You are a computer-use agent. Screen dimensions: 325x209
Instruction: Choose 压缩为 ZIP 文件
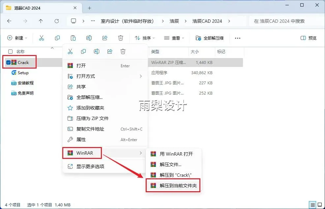(105, 118)
